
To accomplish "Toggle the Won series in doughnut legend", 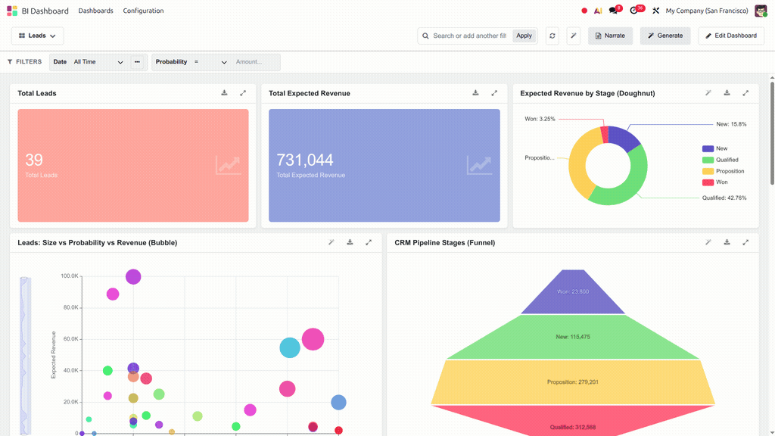I will pyautogui.click(x=714, y=182).
